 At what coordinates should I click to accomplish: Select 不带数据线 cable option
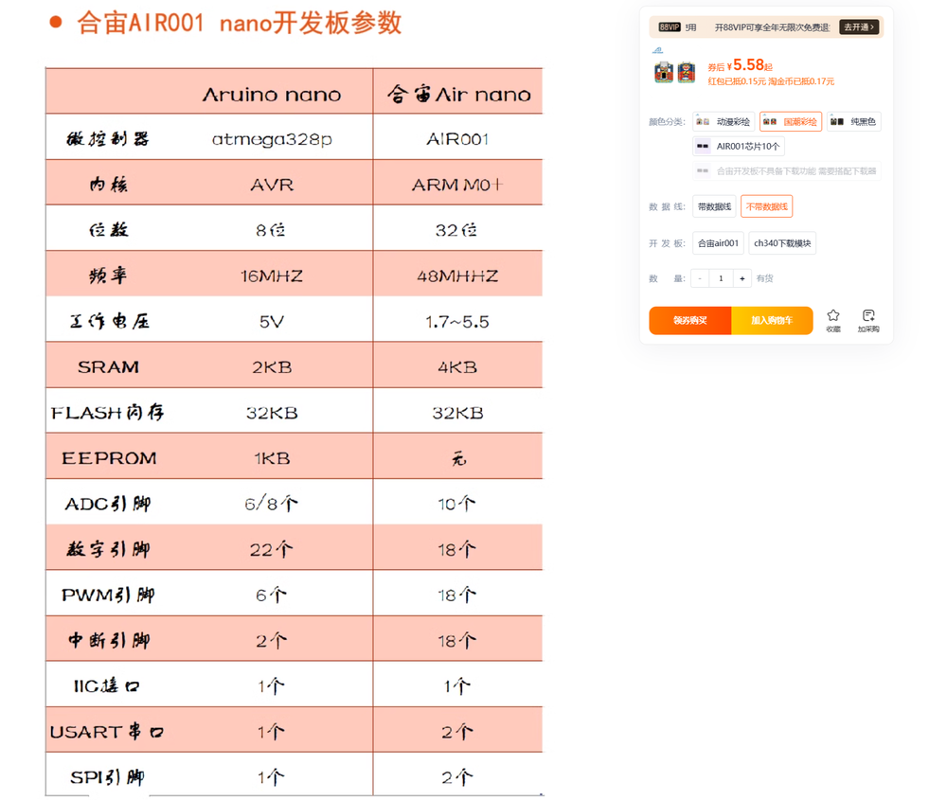point(766,206)
